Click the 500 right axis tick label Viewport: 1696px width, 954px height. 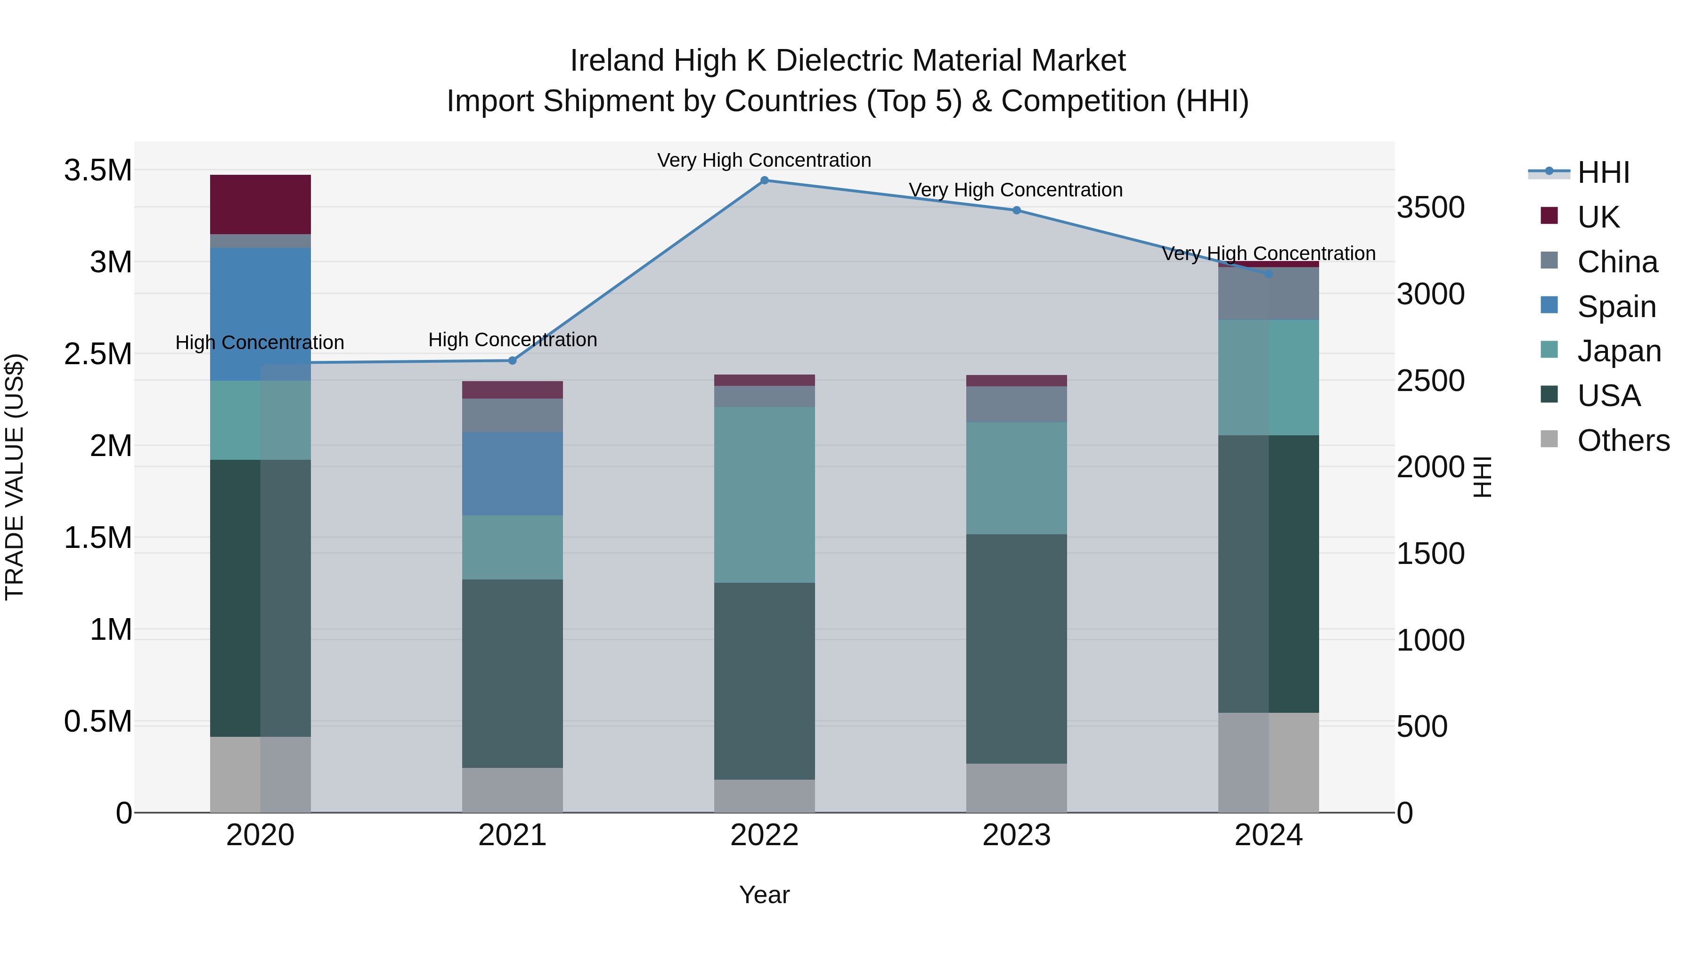point(1423,727)
